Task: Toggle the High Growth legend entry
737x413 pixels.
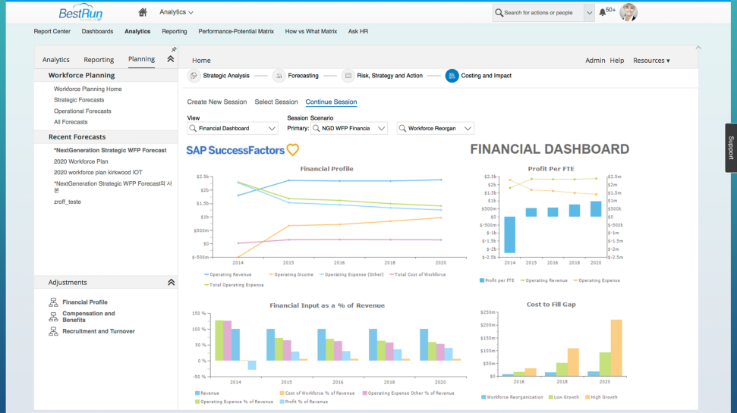Action: tap(601, 397)
